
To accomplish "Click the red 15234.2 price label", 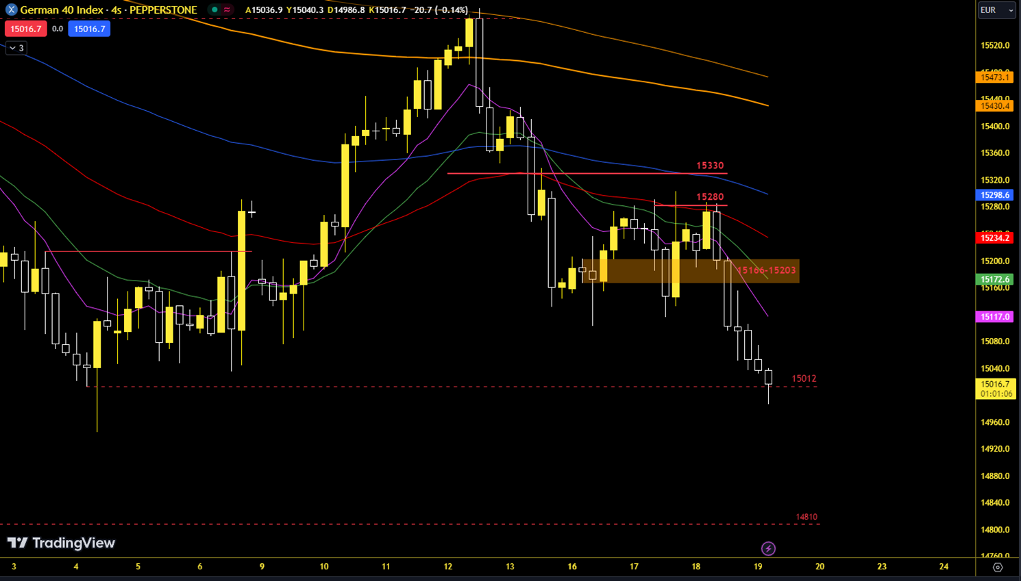I will pyautogui.click(x=994, y=237).
